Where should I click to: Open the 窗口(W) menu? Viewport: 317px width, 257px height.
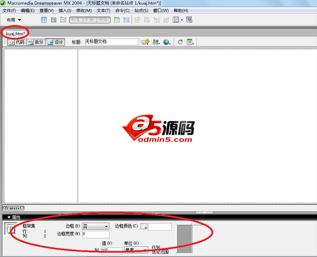161,11
